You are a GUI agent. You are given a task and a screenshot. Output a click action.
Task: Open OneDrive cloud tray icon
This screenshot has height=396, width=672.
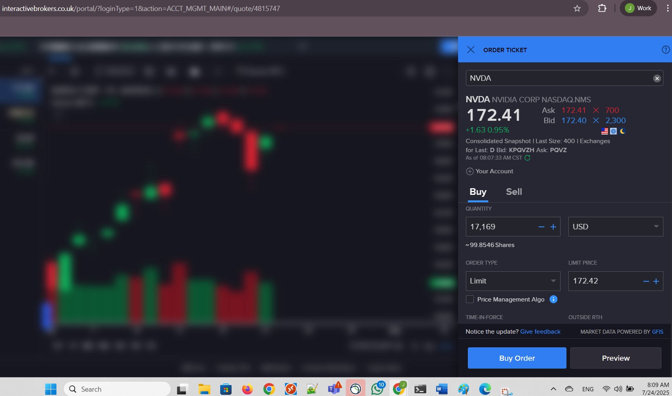click(569, 389)
